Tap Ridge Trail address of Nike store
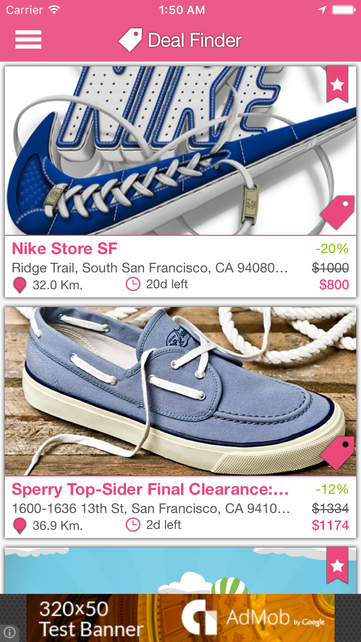This screenshot has width=361, height=642. coord(150,268)
